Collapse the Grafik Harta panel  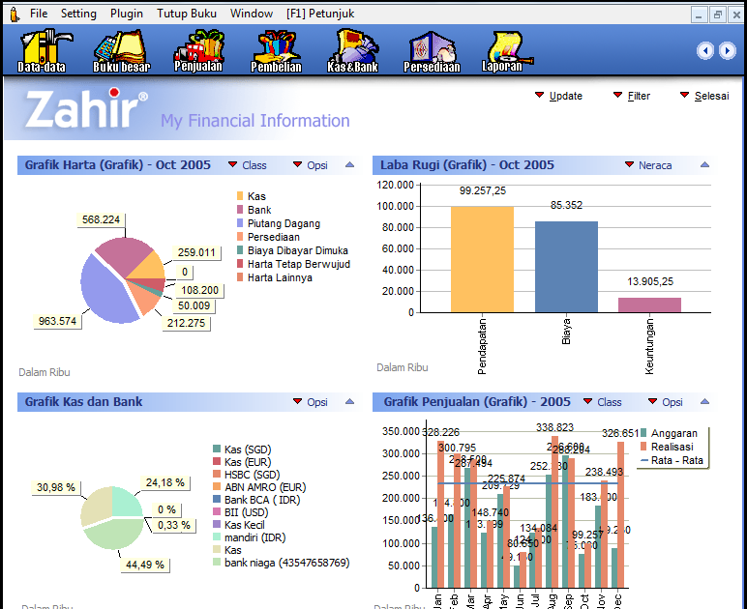point(349,164)
